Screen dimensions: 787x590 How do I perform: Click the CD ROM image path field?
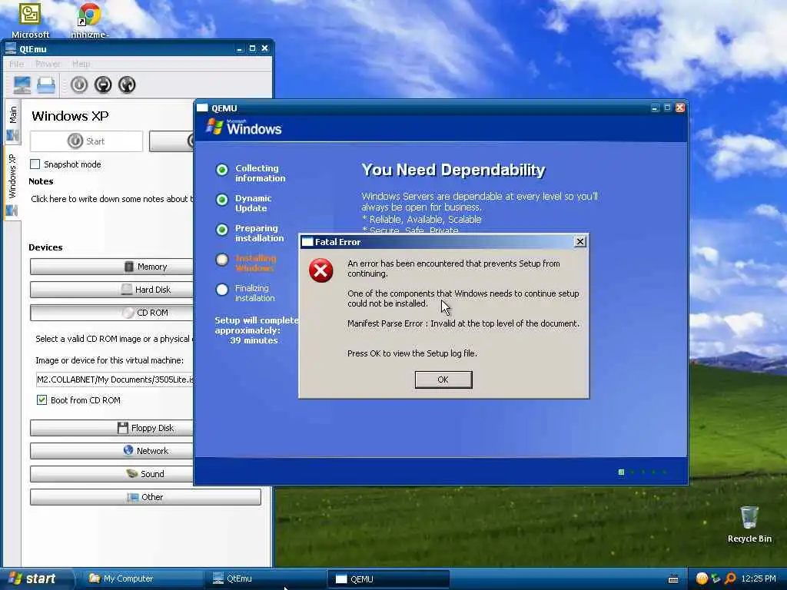115,380
